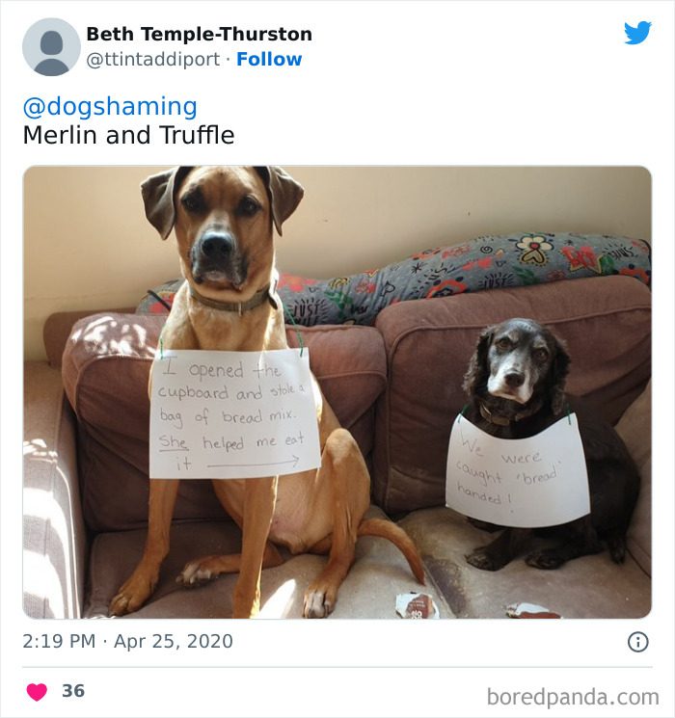Click the 'I opened the cupboard' paper sign
This screenshot has height=718, width=675.
coord(234,414)
